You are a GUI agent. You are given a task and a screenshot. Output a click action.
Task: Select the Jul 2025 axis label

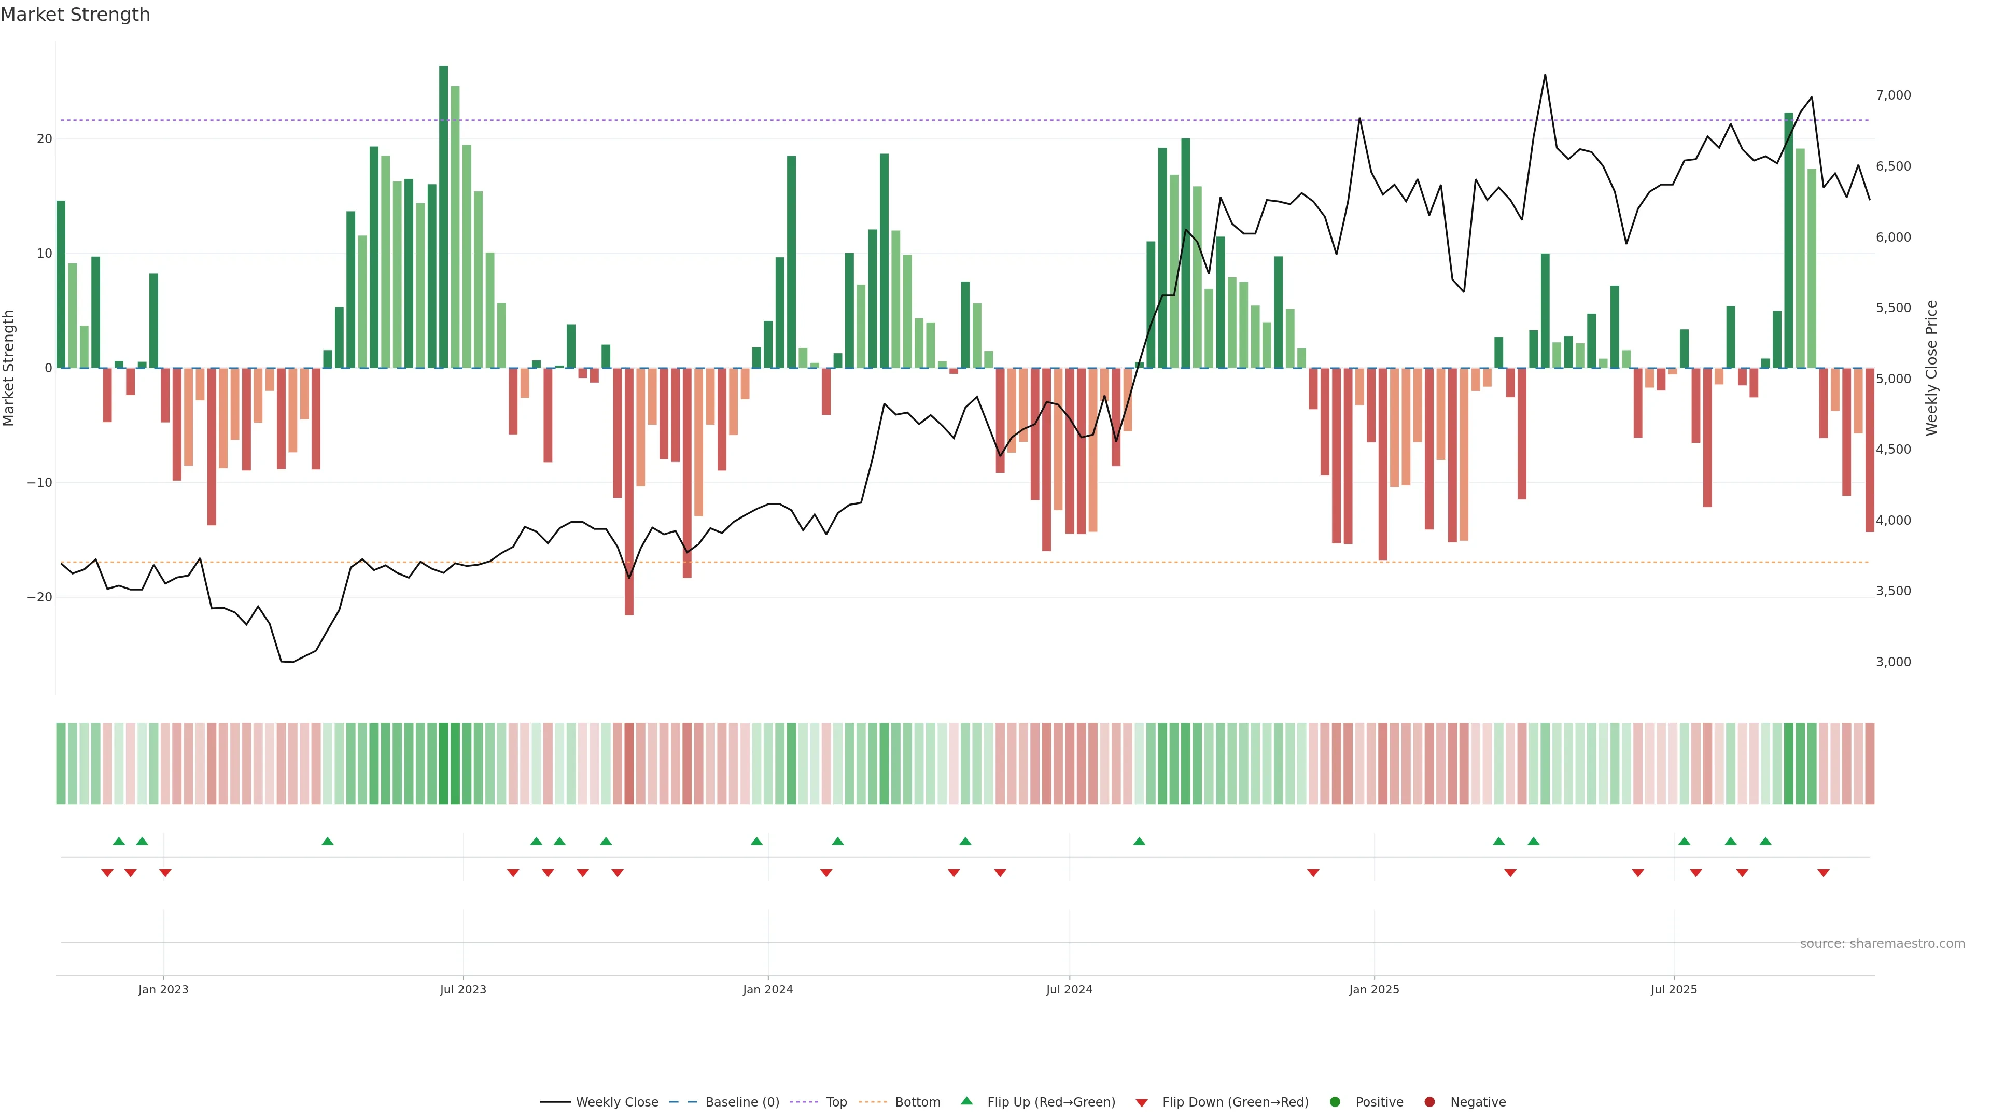pyautogui.click(x=1673, y=989)
